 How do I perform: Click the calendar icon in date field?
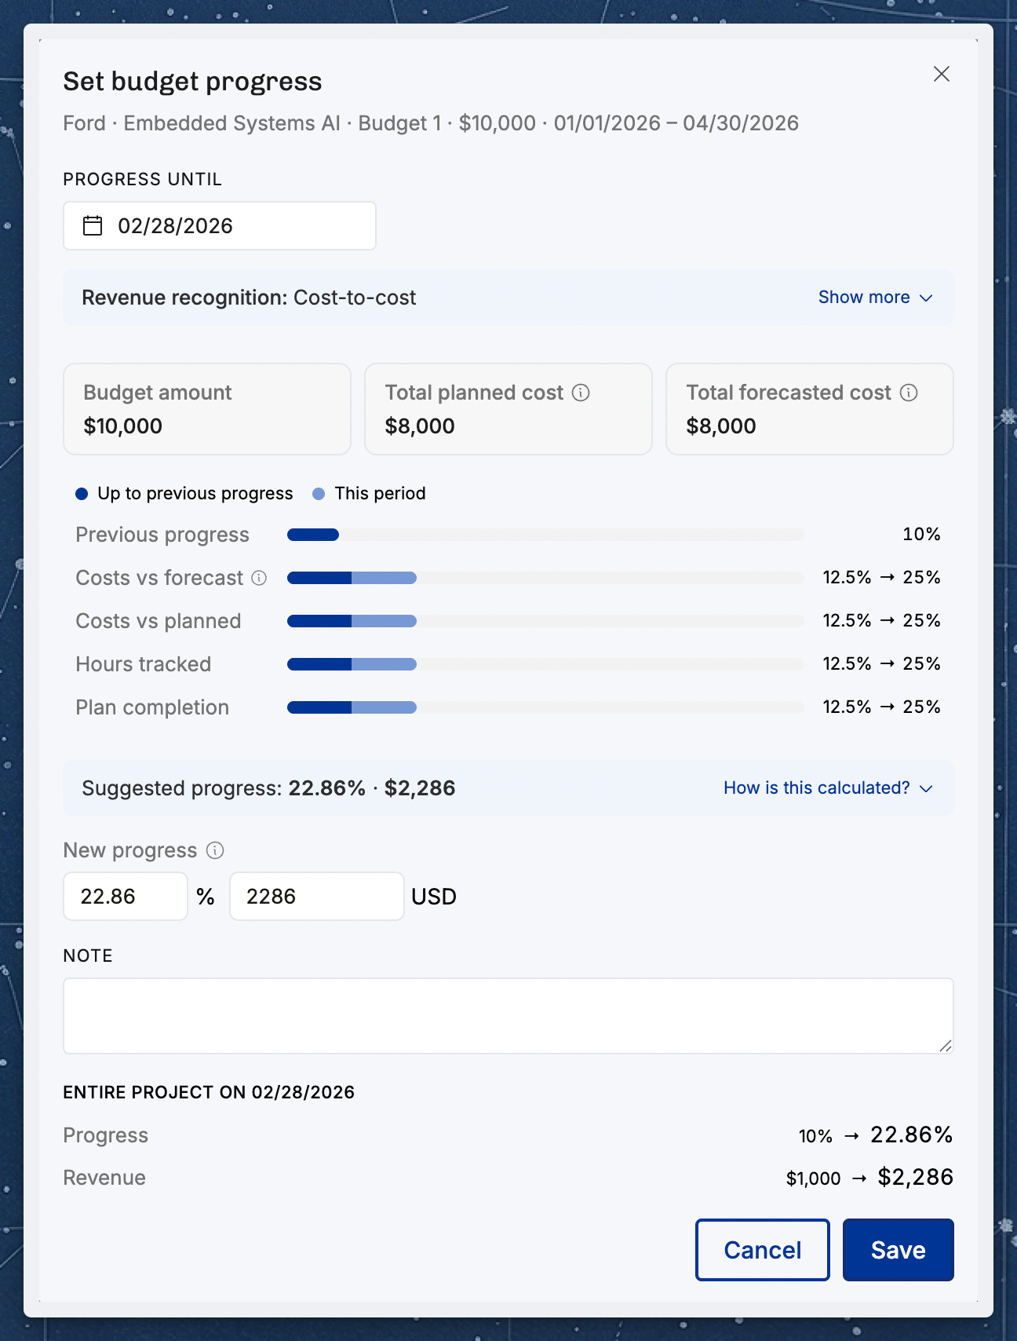coord(93,226)
